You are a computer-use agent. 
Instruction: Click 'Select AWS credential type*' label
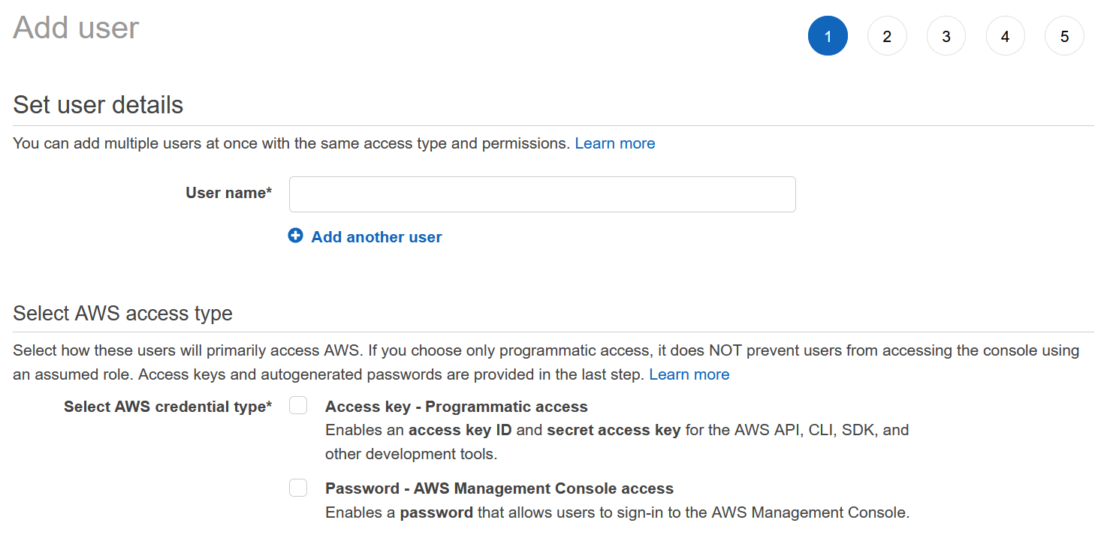pos(167,407)
